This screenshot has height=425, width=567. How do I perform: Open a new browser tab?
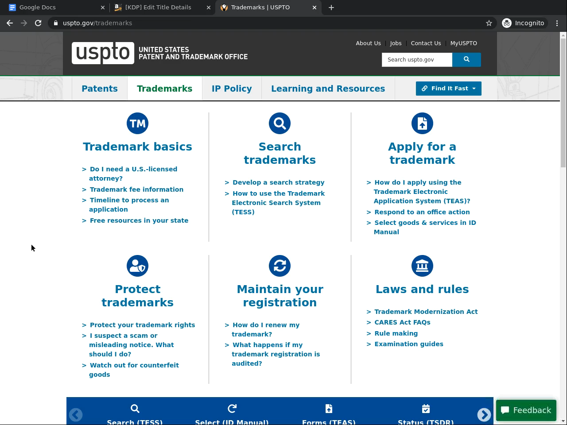pyautogui.click(x=331, y=8)
